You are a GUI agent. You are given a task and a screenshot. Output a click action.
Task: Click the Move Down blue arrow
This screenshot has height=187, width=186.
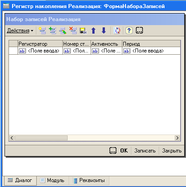click(x=104, y=30)
